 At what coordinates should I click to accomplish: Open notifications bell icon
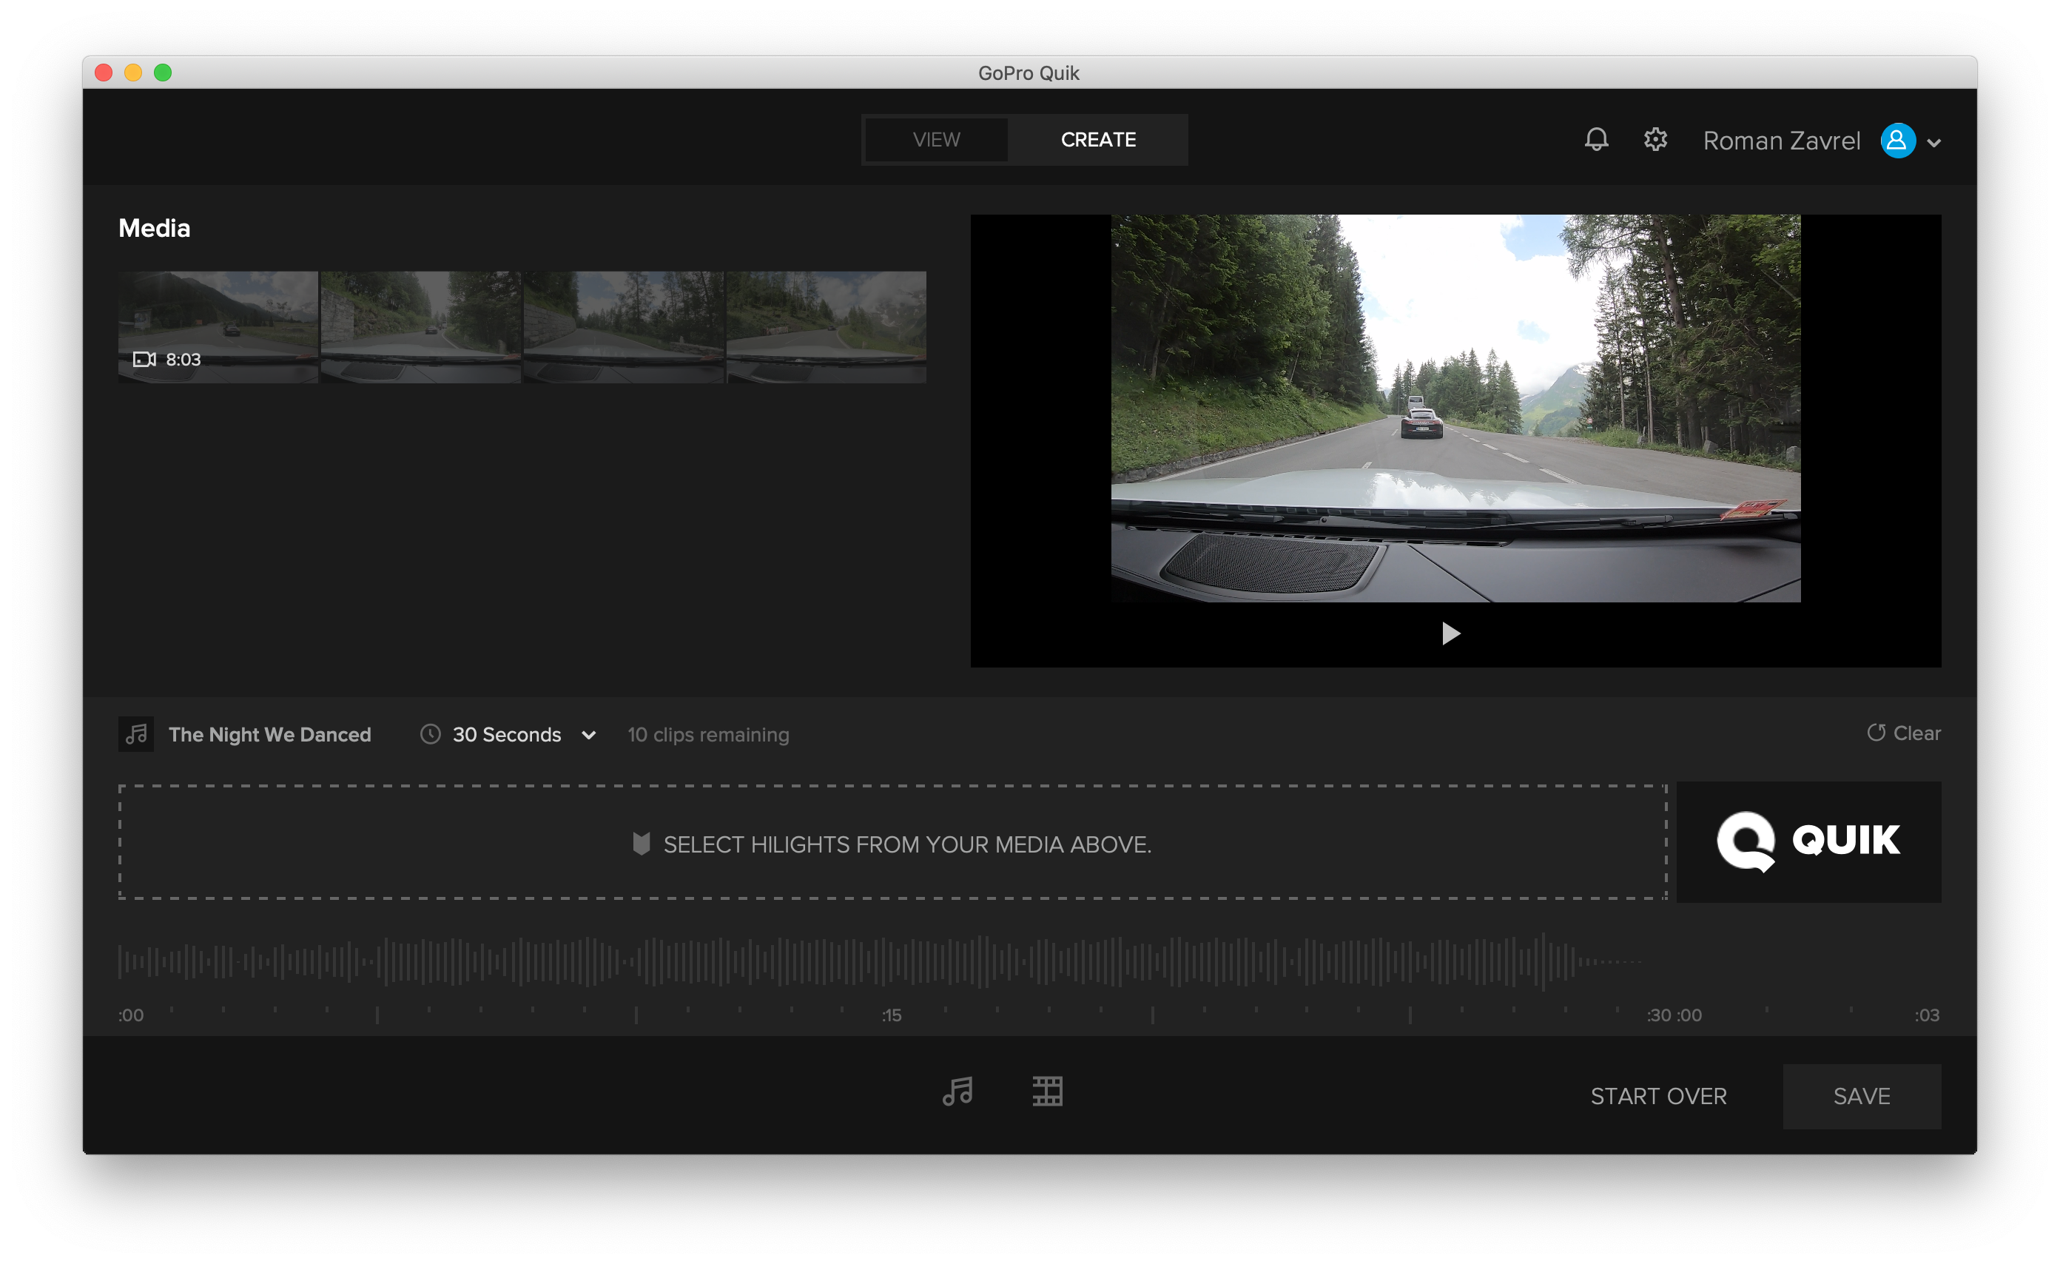pyautogui.click(x=1596, y=140)
